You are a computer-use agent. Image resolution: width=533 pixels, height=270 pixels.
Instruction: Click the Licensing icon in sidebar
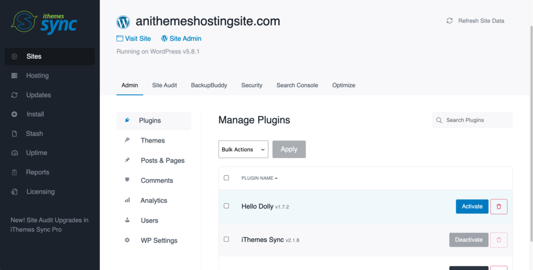[15, 192]
